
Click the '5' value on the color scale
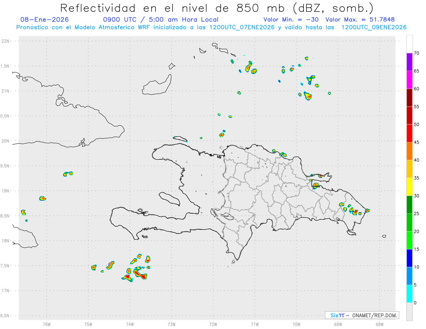pyautogui.click(x=415, y=285)
